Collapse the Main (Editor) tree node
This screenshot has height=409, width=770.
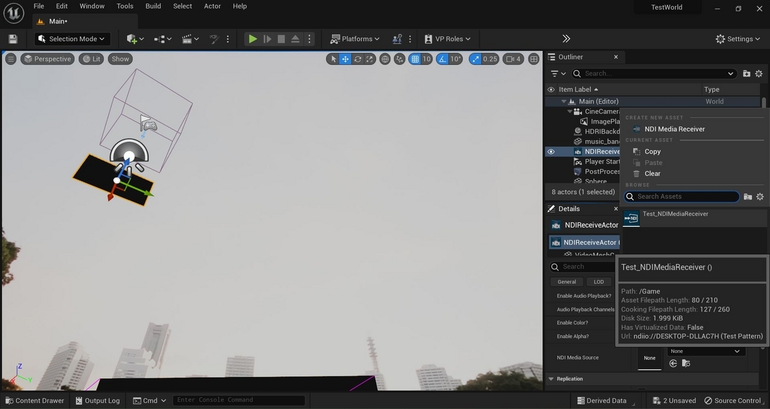tap(563, 101)
